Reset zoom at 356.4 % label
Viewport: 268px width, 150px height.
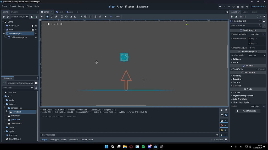click(x=55, y=24)
